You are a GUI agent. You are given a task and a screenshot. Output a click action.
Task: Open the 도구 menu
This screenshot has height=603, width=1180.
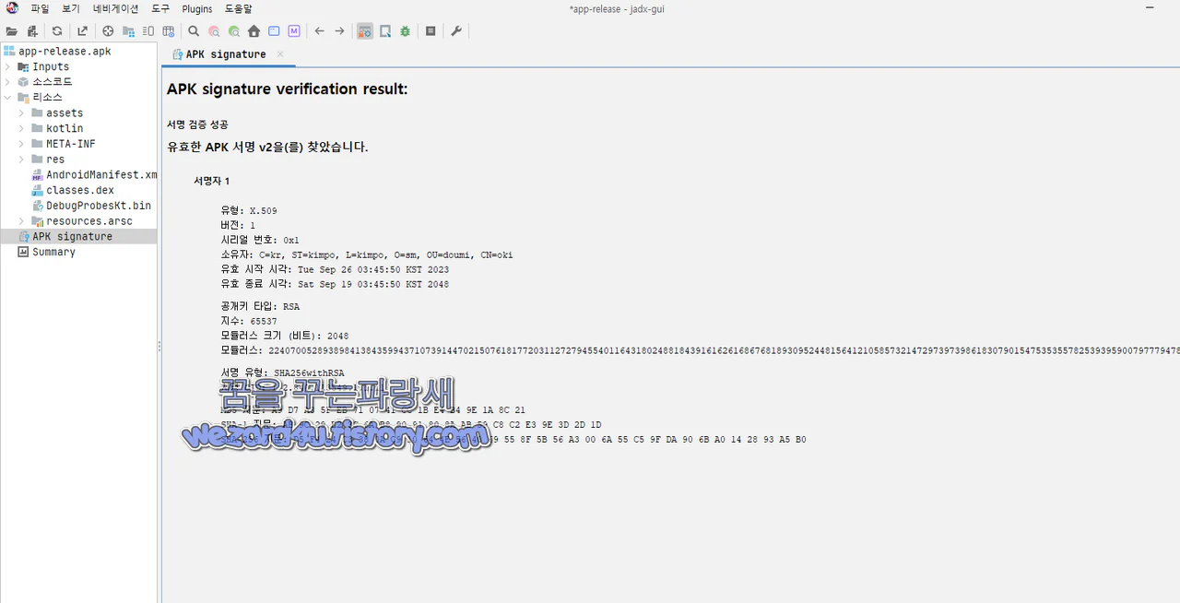[160, 8]
